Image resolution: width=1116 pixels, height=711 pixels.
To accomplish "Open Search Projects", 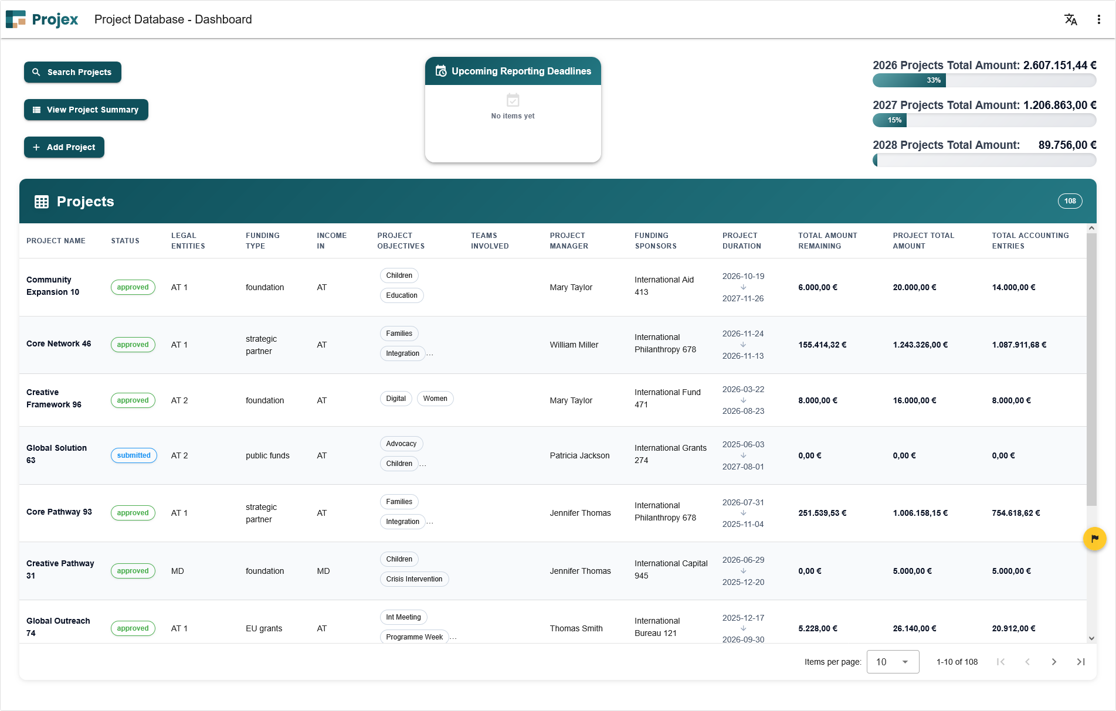I will [72, 72].
